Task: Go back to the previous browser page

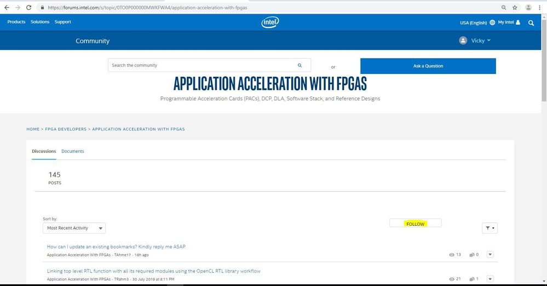Action: click(x=7, y=8)
